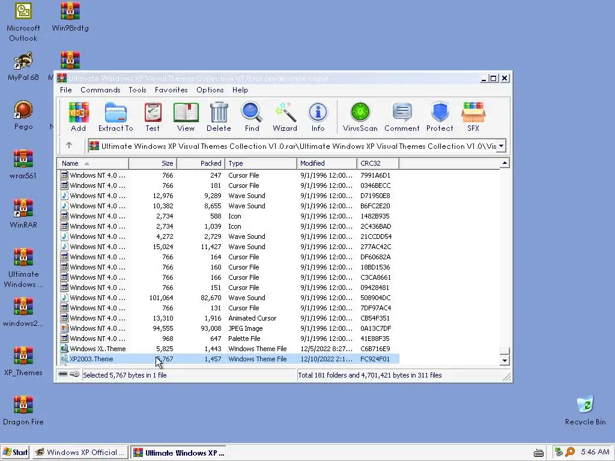Click the keyboard icon in the taskbar
The width and height of the screenshot is (615, 461).
pos(539,453)
